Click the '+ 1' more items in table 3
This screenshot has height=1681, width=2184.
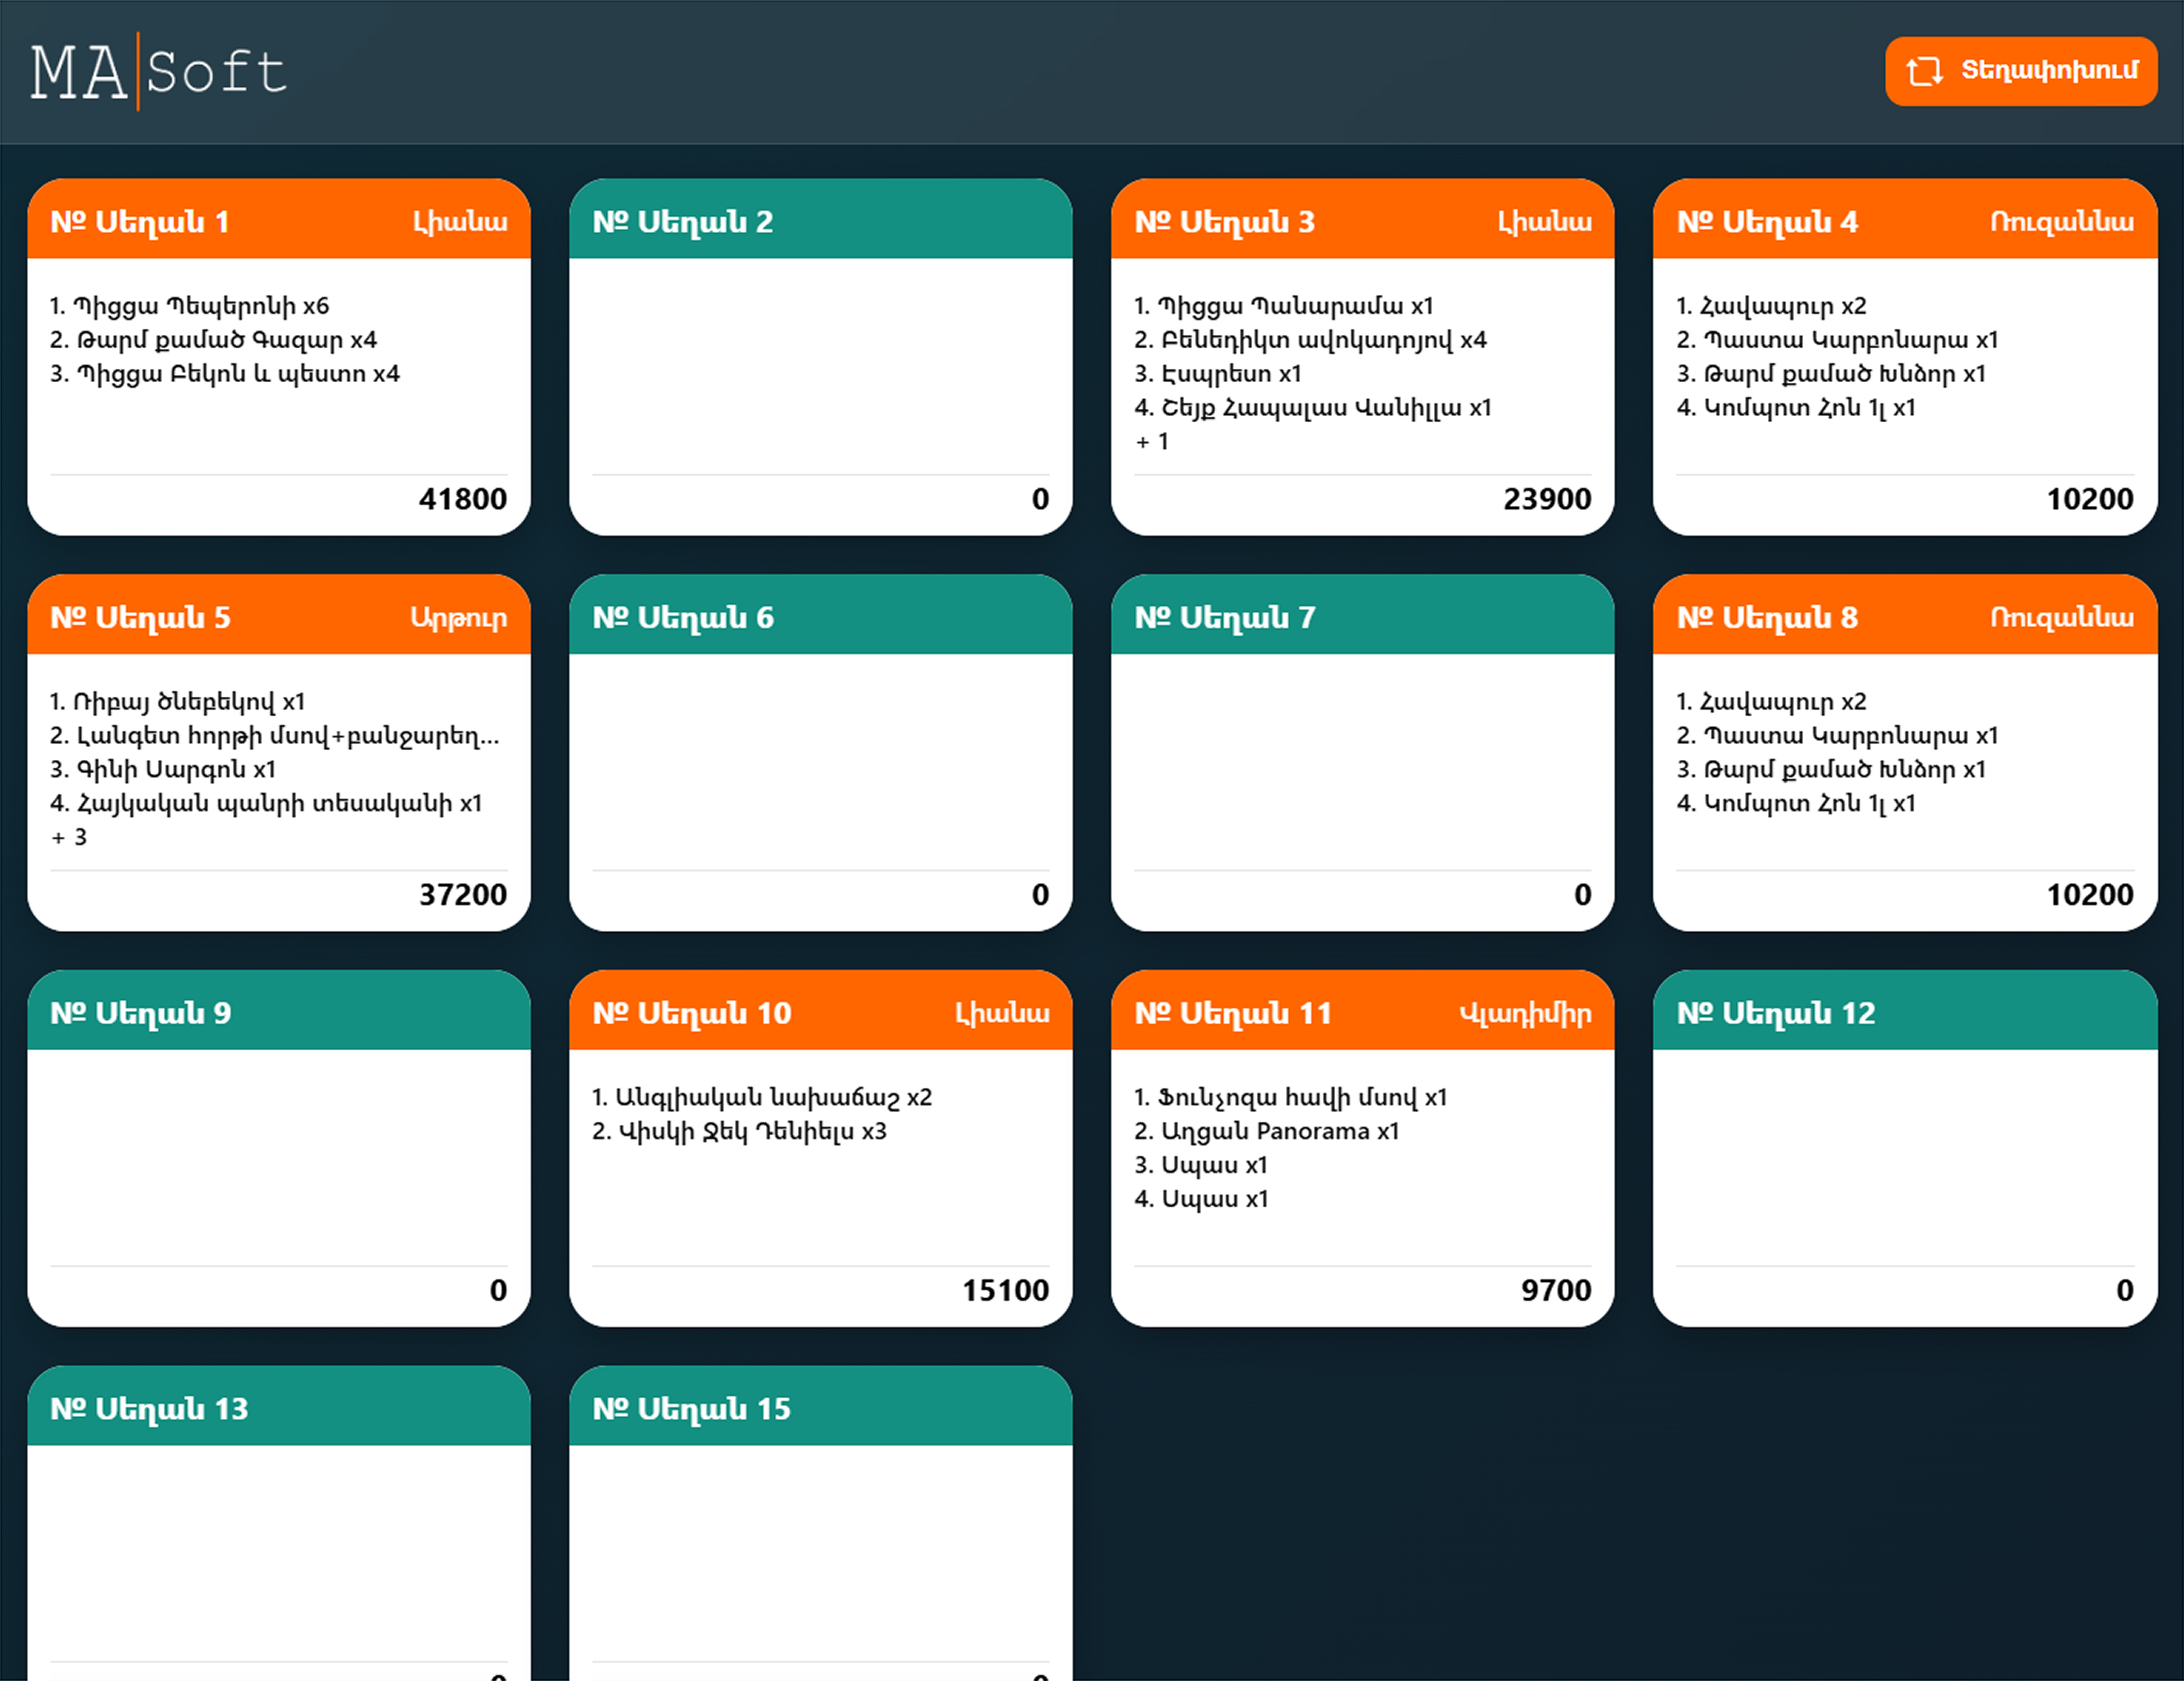(x=1152, y=442)
